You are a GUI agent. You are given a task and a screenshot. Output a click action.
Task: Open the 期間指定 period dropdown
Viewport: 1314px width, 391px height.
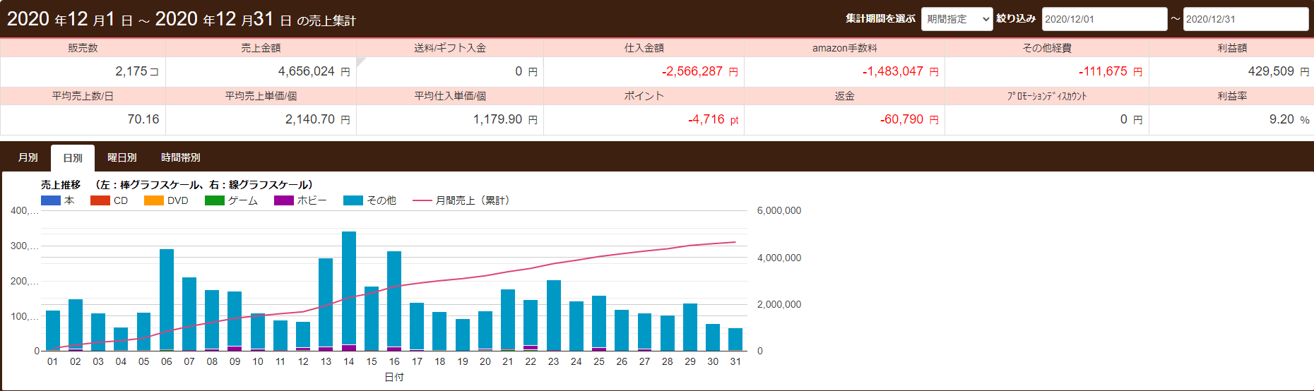[957, 19]
